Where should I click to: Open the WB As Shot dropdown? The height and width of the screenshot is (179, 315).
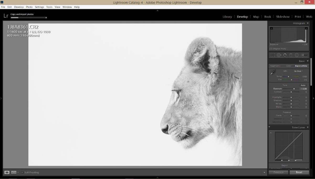(298, 71)
